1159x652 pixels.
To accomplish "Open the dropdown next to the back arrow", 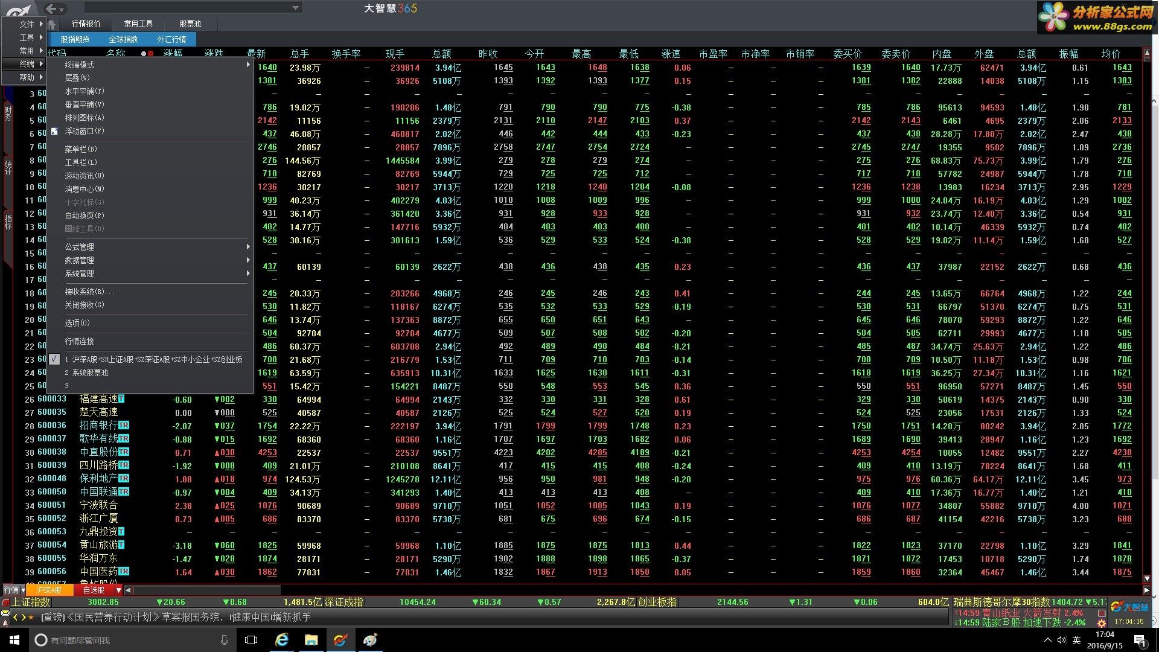I will 62,10.
